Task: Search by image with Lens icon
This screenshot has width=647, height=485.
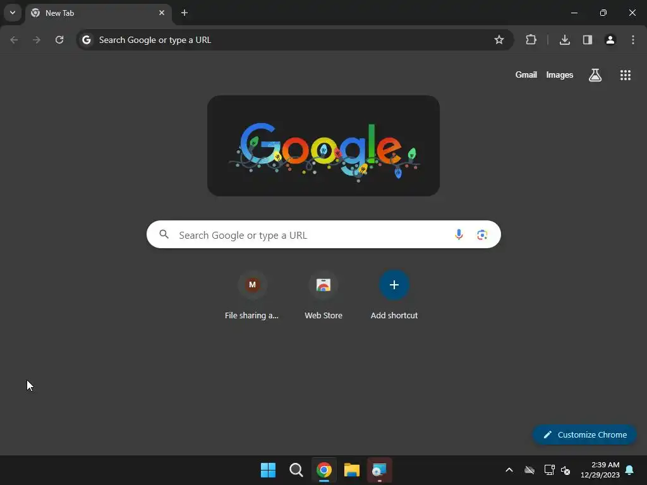Action: click(x=482, y=235)
